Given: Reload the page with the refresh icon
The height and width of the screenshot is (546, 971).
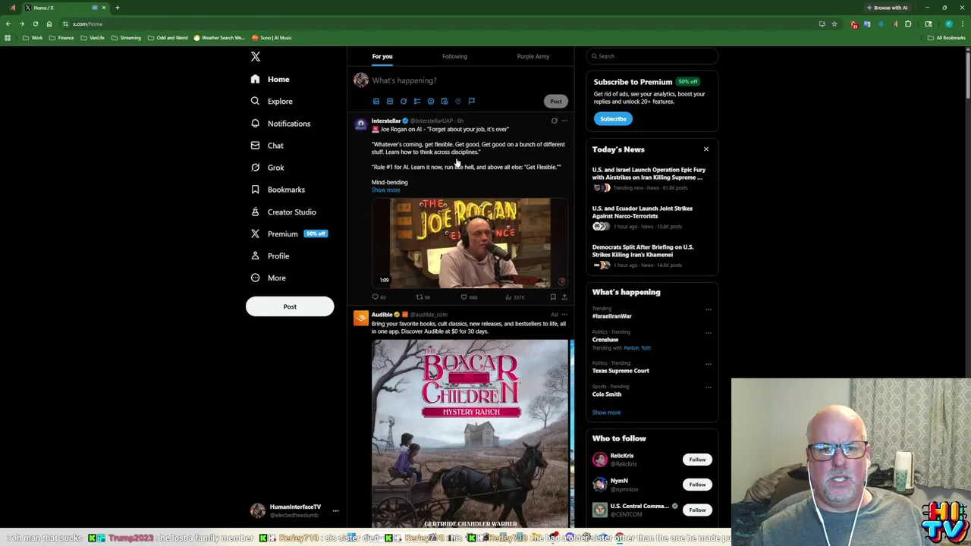Looking at the screenshot, I should pyautogui.click(x=36, y=24).
